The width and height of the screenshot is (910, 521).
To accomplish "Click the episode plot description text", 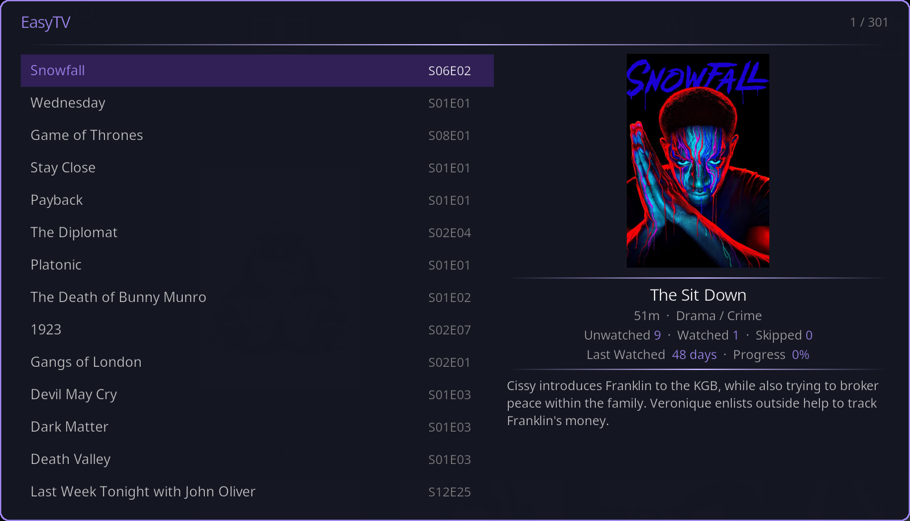I will [x=692, y=403].
